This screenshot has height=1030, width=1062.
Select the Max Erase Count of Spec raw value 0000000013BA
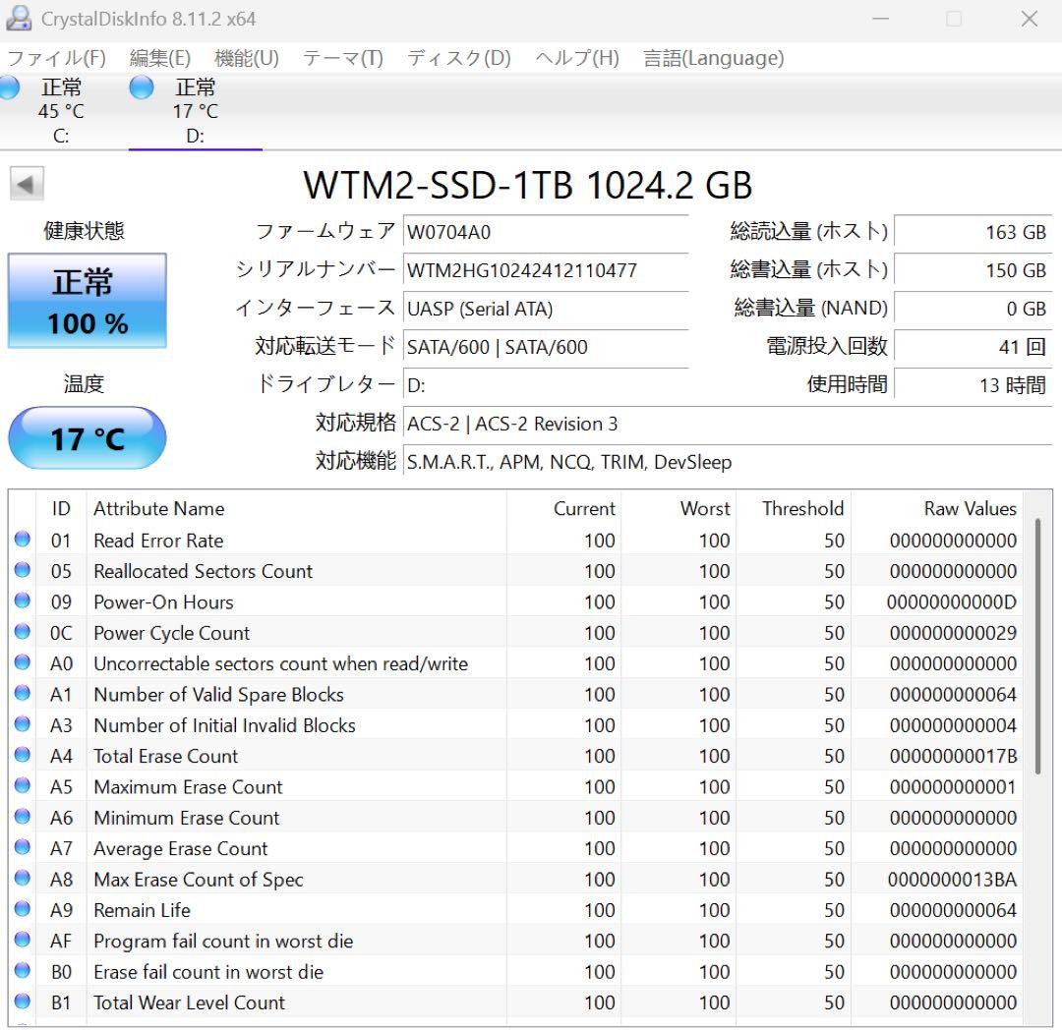coord(952,880)
